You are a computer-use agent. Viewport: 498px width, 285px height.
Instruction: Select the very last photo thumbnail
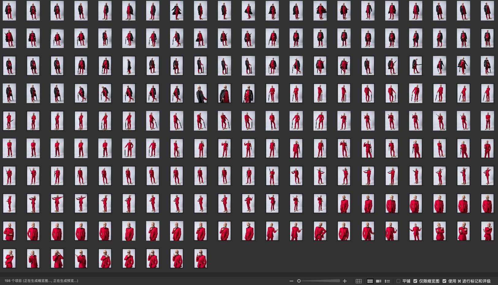point(200,258)
